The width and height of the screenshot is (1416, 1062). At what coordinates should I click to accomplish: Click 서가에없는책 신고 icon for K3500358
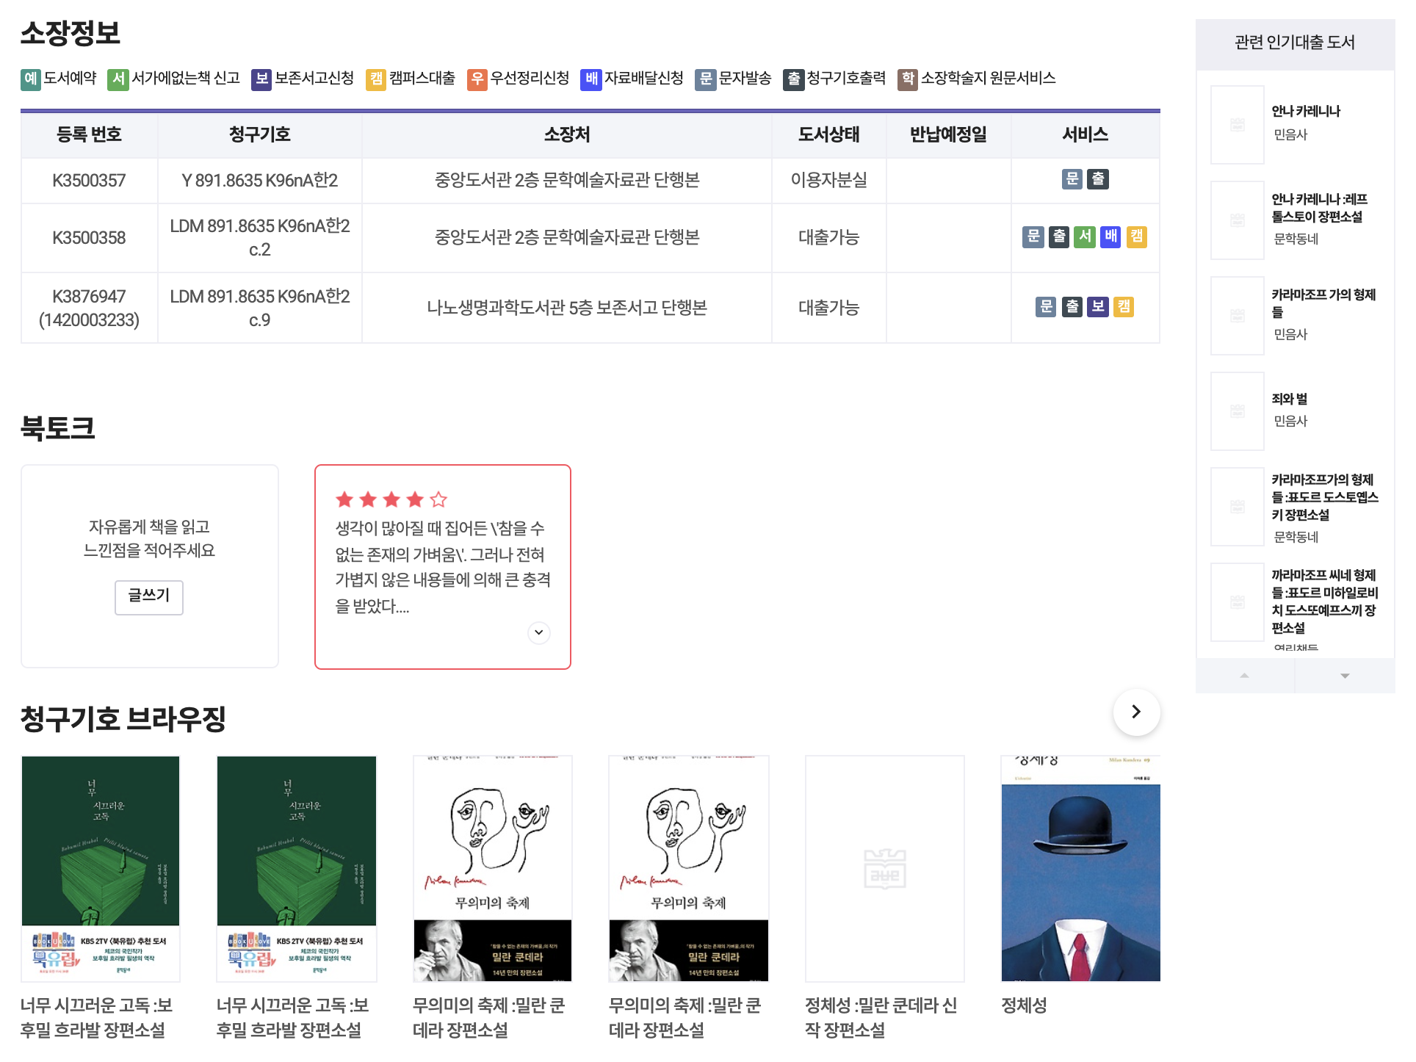click(x=1085, y=236)
